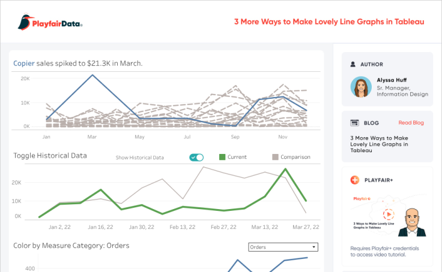This screenshot has width=442, height=272.
Task: Click the Alyssa Huff author name
Action: pyautogui.click(x=391, y=80)
